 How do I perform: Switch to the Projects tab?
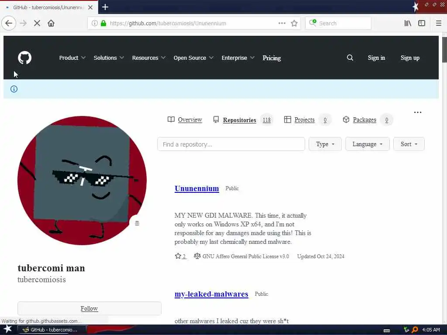(307, 120)
